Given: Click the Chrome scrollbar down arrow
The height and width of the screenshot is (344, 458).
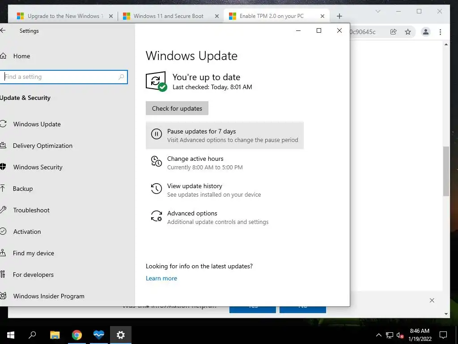Looking at the screenshot, I should 446,314.
